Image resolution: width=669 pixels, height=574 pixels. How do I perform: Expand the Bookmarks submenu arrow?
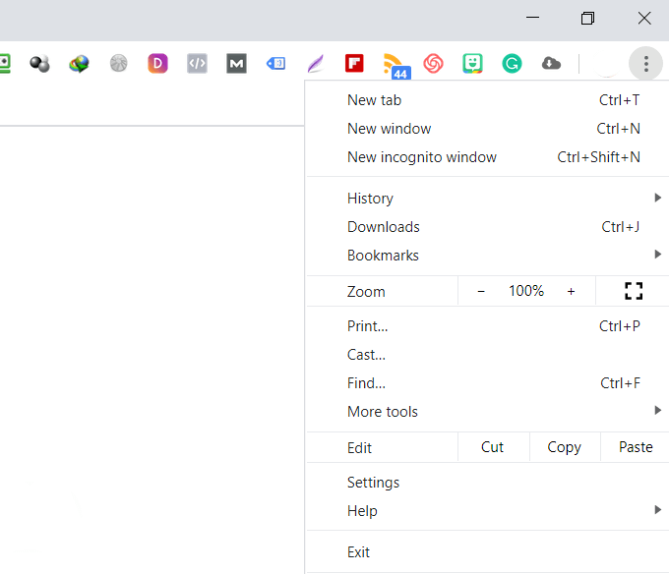pos(657,255)
